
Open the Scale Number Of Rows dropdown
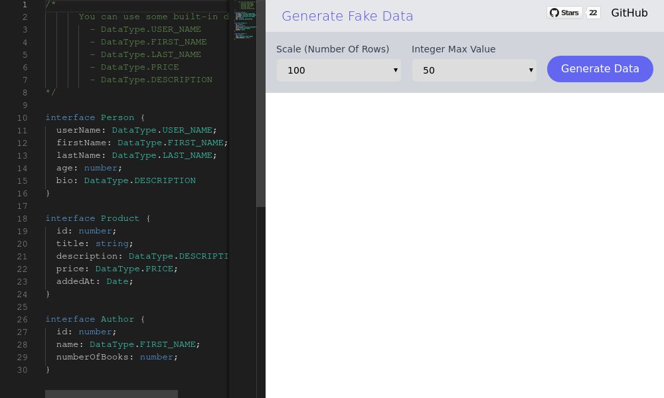tap(339, 70)
